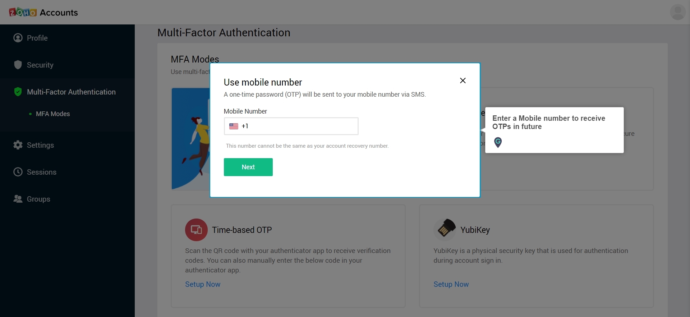The width and height of the screenshot is (690, 317).
Task: Close the Use mobile number dialog
Action: point(463,81)
